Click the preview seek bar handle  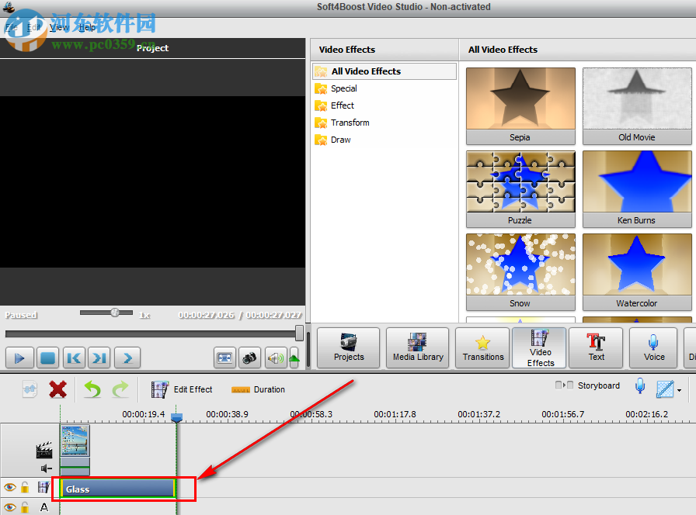click(300, 333)
